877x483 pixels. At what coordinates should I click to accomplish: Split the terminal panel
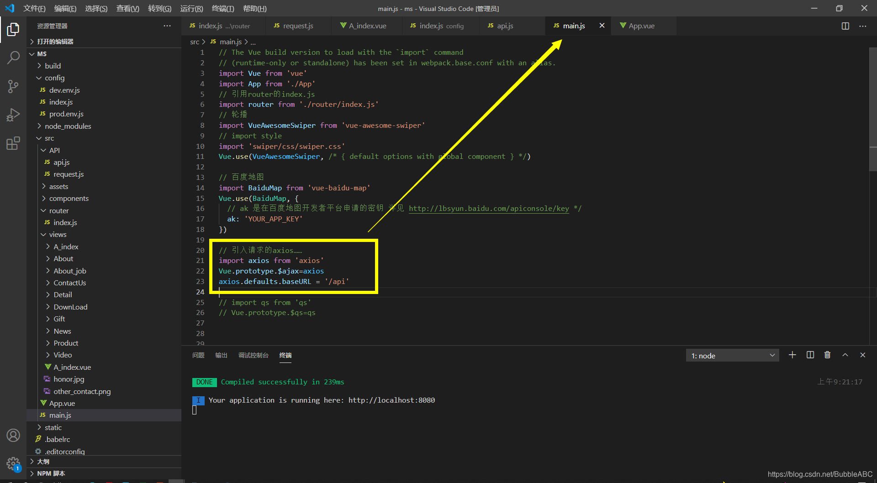[810, 355]
